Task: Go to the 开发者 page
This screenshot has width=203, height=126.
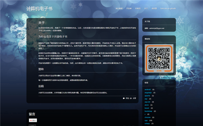Action: [x=129, y=9]
